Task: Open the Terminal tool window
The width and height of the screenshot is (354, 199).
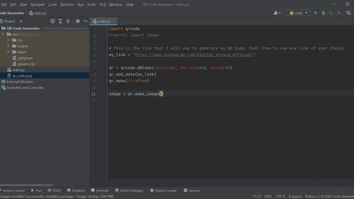Action: (100, 191)
